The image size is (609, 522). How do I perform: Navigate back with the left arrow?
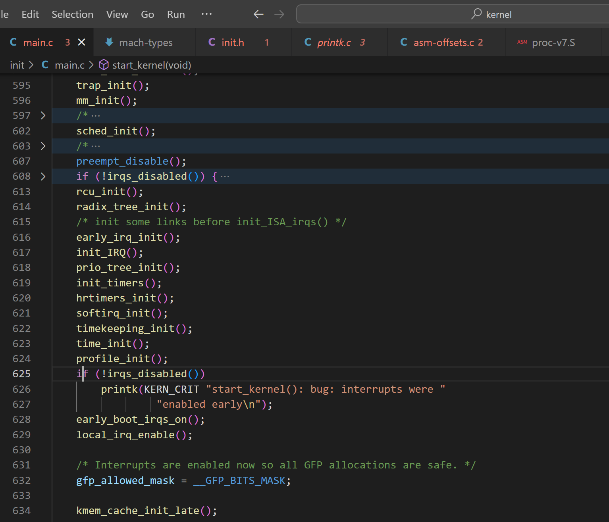258,15
